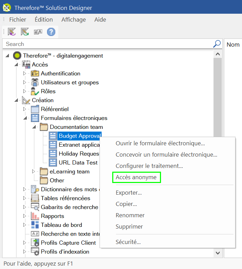This screenshot has height=269, width=242.
Task: Click in the Search input field
Action: [107, 44]
